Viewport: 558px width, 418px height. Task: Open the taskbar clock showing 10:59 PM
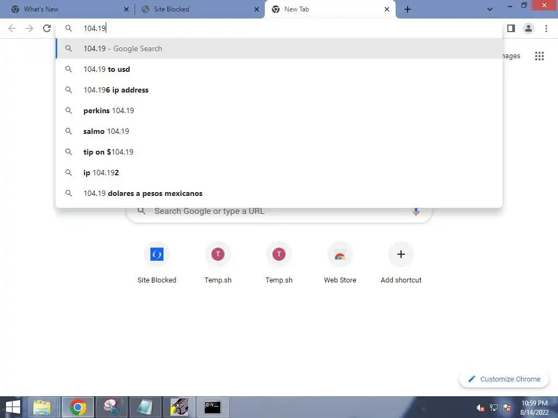[535, 408]
